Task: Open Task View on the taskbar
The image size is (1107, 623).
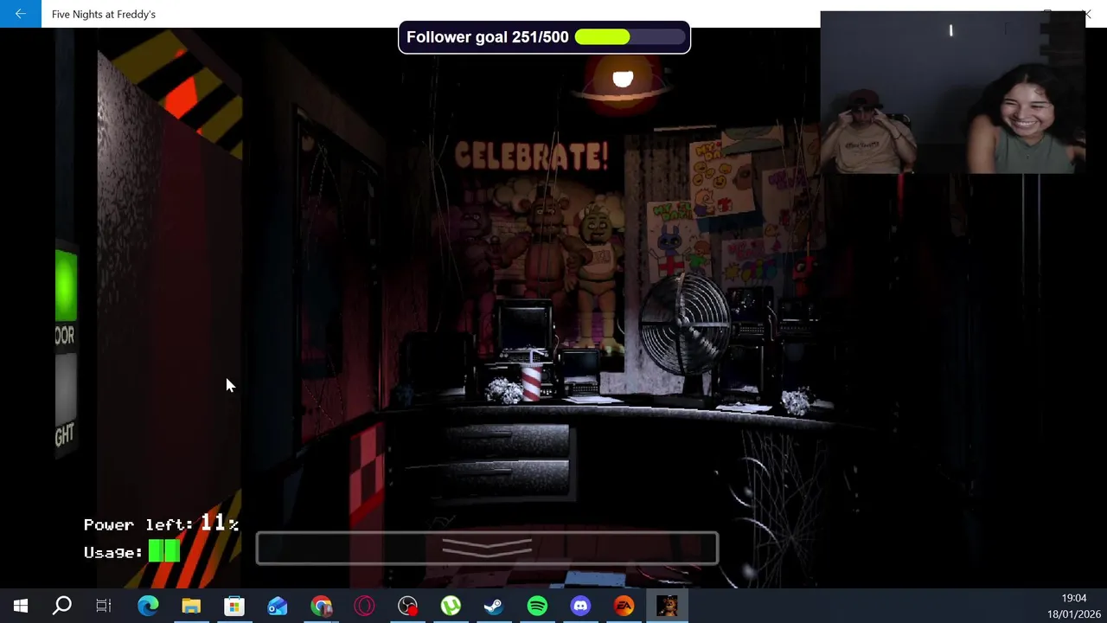Action: coord(104,606)
